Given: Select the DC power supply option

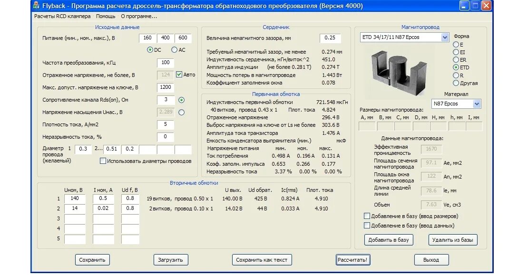Looking at the screenshot, I should pos(150,50).
